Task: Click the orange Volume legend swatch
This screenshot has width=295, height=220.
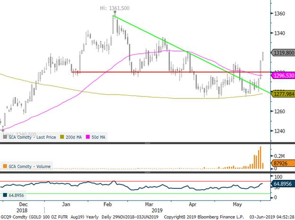Action: [x=5, y=166]
